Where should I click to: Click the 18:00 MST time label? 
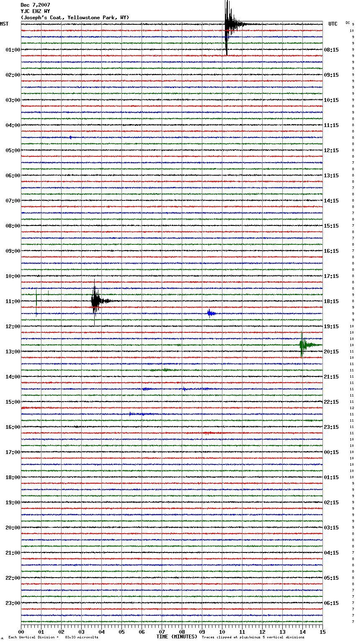click(13, 477)
